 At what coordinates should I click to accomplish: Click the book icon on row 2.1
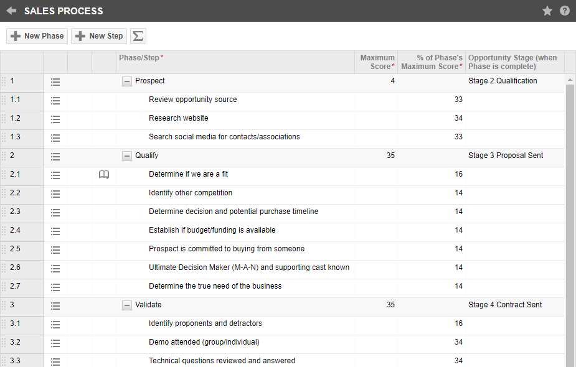coord(104,175)
